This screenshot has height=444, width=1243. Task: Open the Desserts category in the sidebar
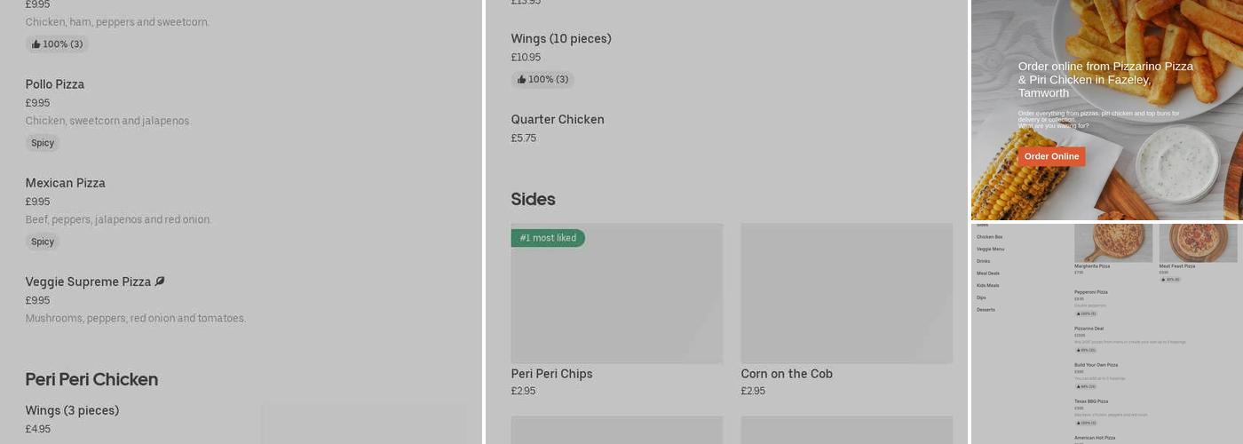coord(986,310)
